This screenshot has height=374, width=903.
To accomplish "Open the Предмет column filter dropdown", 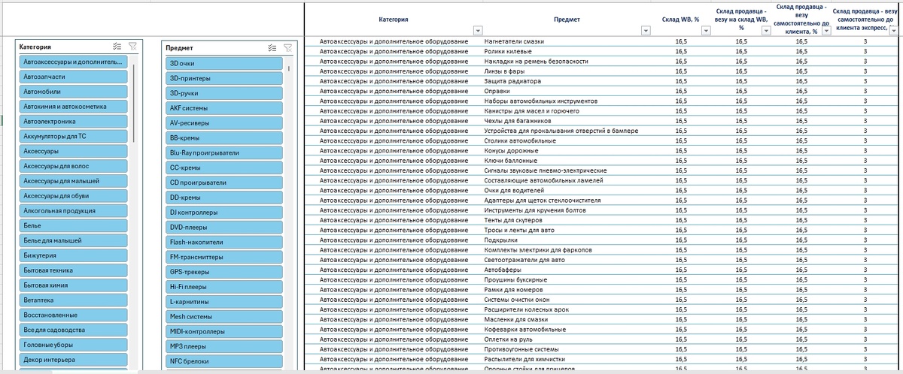I will [645, 30].
